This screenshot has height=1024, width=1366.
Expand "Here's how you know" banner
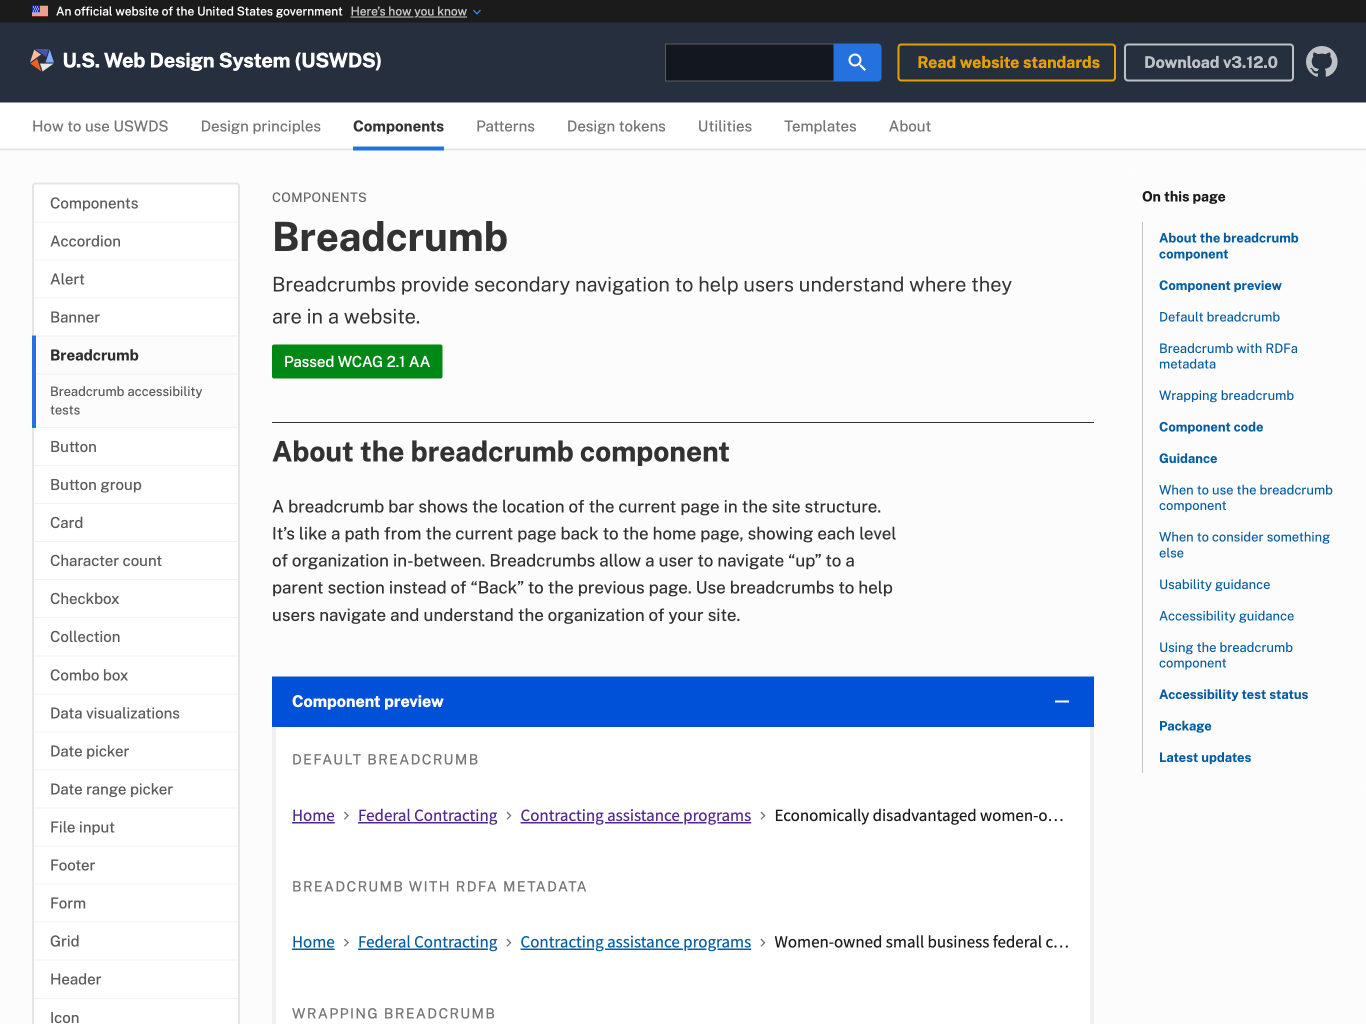pos(415,11)
